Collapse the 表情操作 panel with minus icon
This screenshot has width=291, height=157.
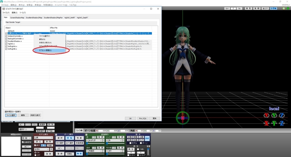point(86,135)
